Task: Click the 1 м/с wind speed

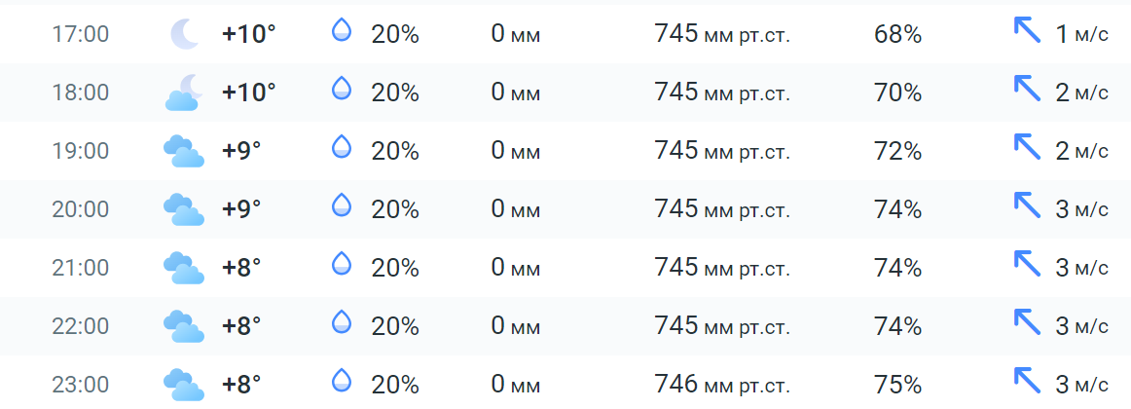Action: (x=1081, y=35)
